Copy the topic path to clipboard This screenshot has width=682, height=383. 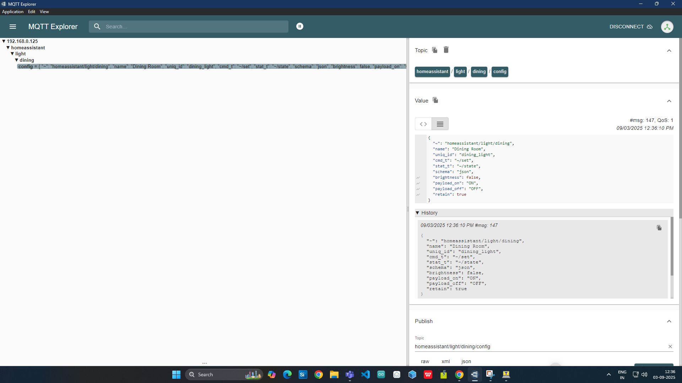click(x=434, y=50)
